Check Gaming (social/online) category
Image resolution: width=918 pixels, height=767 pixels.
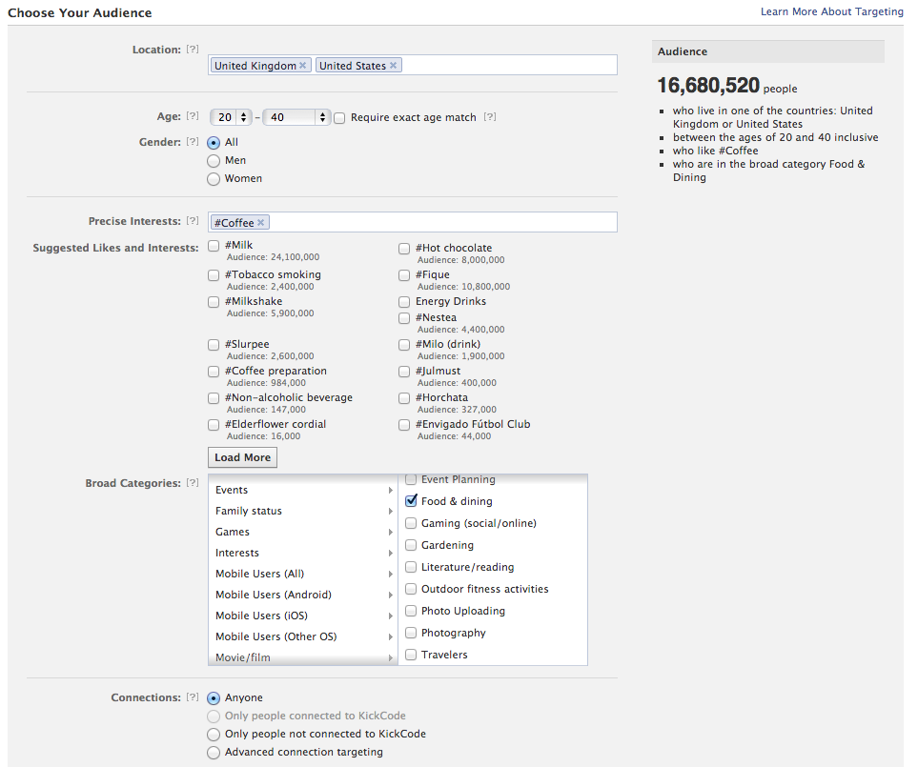(411, 523)
